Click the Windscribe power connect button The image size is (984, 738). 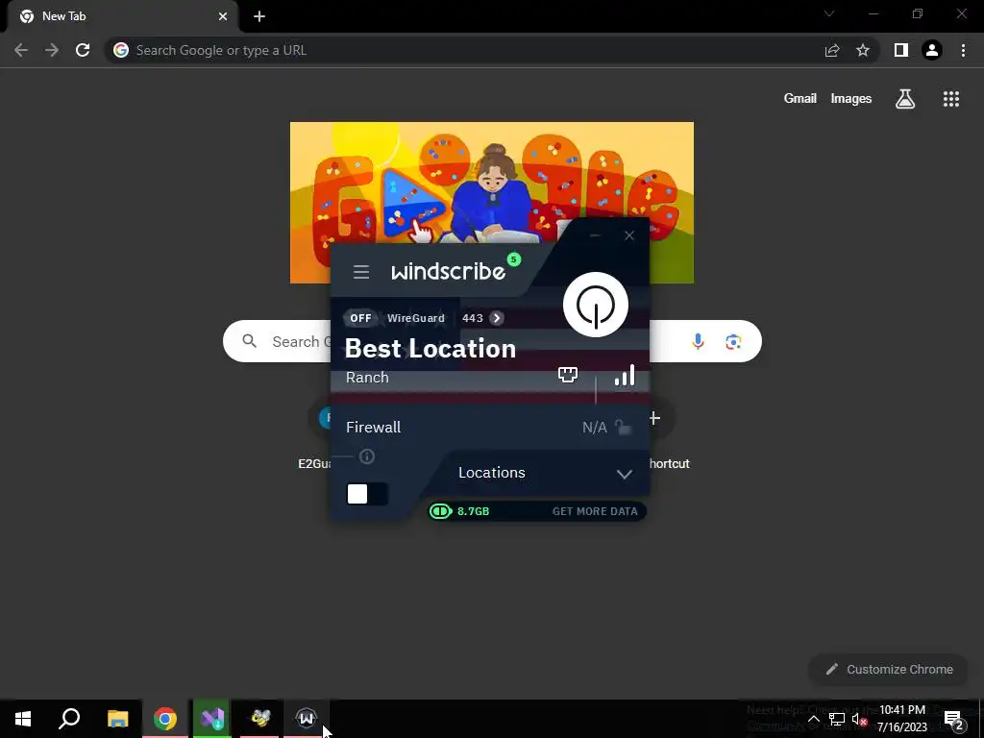pyautogui.click(x=596, y=305)
